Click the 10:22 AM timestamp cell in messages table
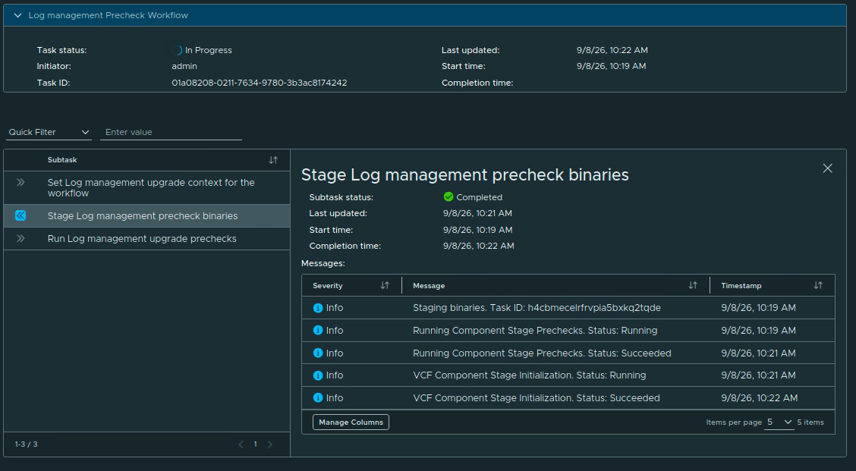The height and width of the screenshot is (471, 856). click(x=760, y=398)
